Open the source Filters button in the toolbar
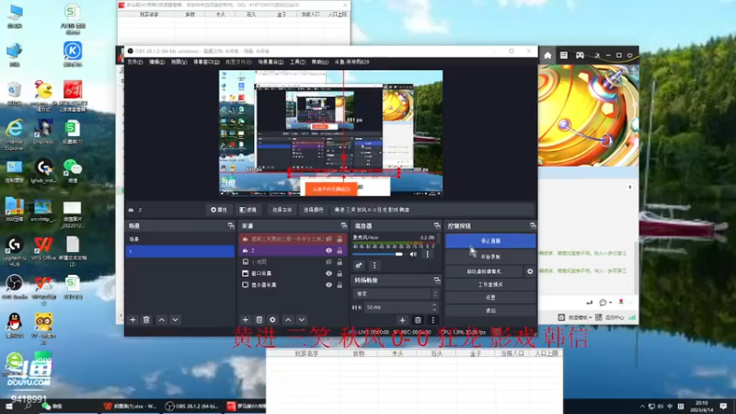This screenshot has width=736, height=414. (x=248, y=210)
